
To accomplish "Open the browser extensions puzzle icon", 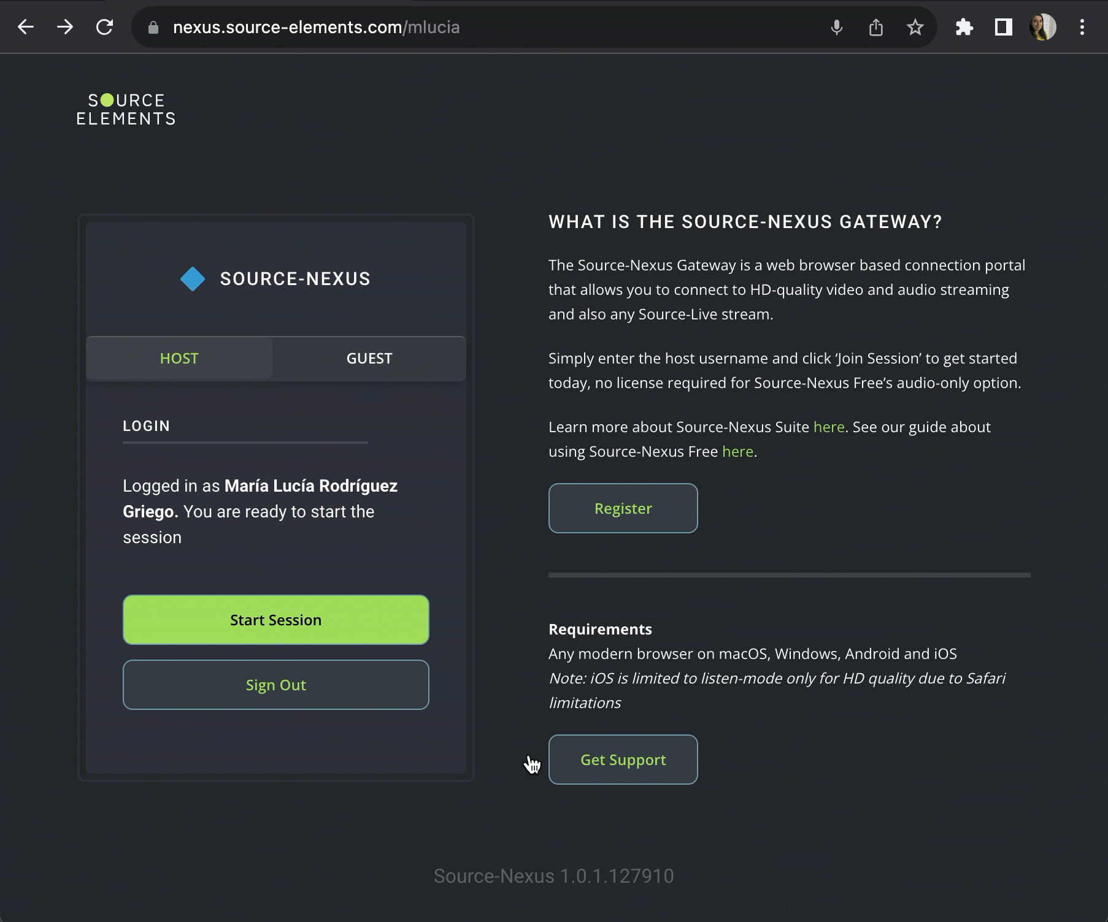I will [x=964, y=28].
